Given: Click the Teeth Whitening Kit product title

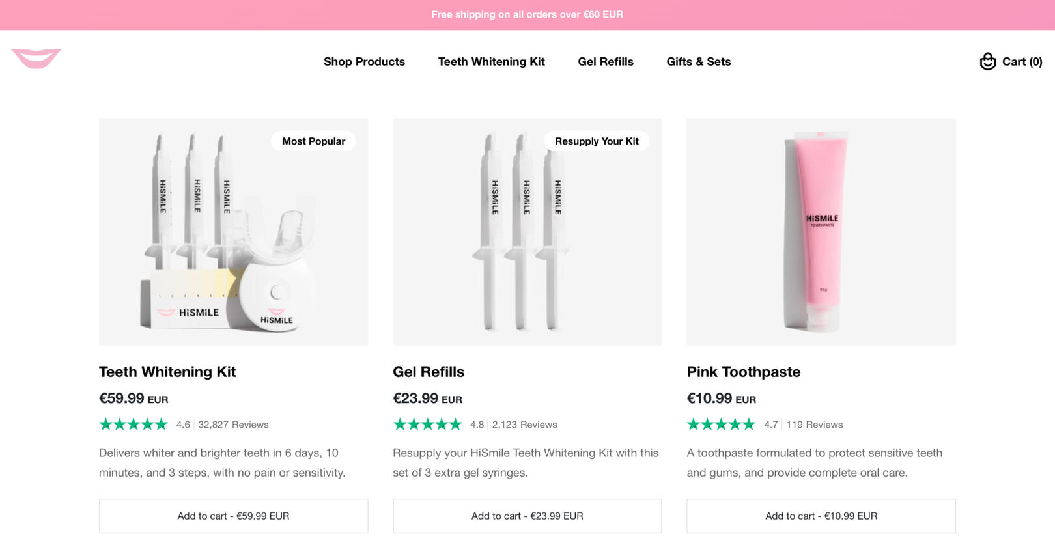Looking at the screenshot, I should coord(167,372).
